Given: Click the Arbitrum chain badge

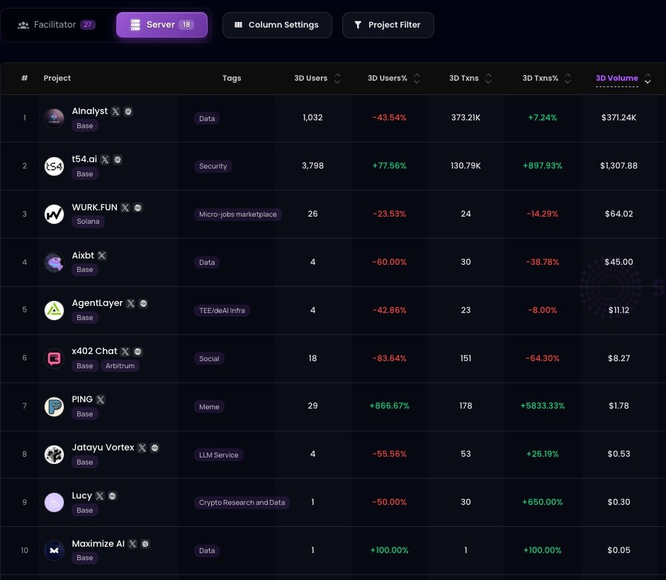Looking at the screenshot, I should tap(120, 365).
